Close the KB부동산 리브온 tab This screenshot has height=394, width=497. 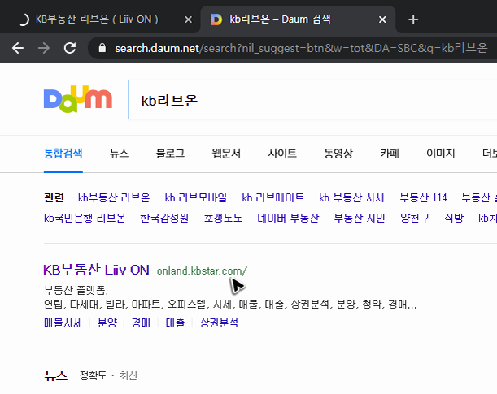pyautogui.click(x=188, y=19)
